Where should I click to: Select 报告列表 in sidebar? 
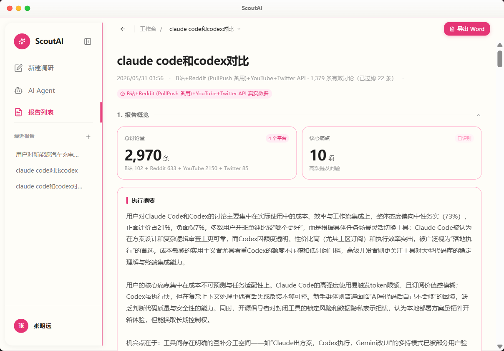pos(53,112)
